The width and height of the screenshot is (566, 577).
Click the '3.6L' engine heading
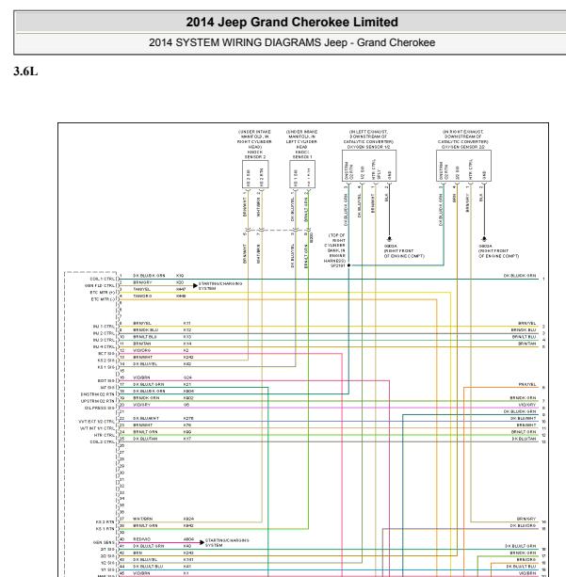[x=25, y=71]
